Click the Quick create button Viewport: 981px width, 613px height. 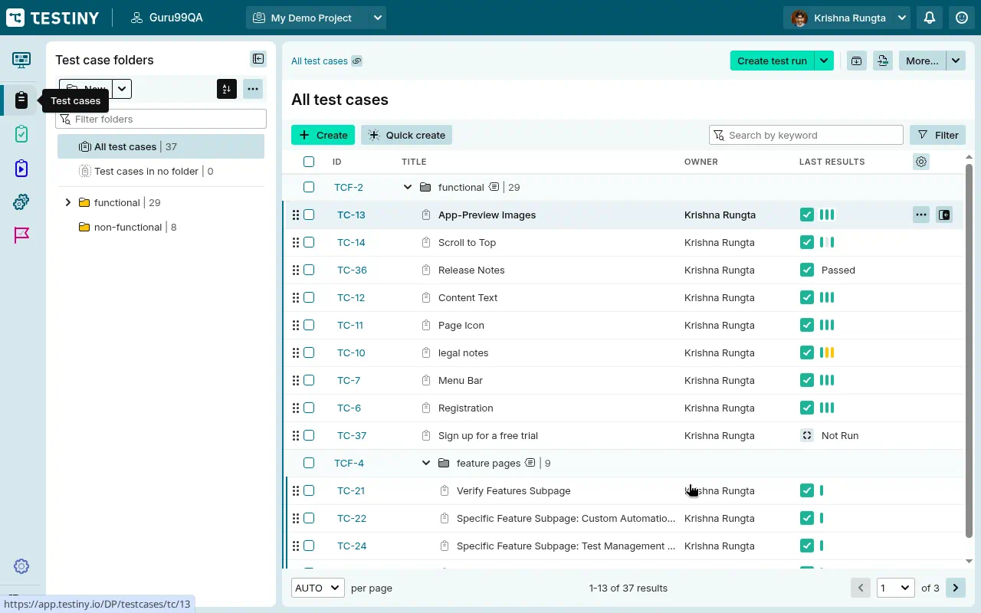[406, 135]
